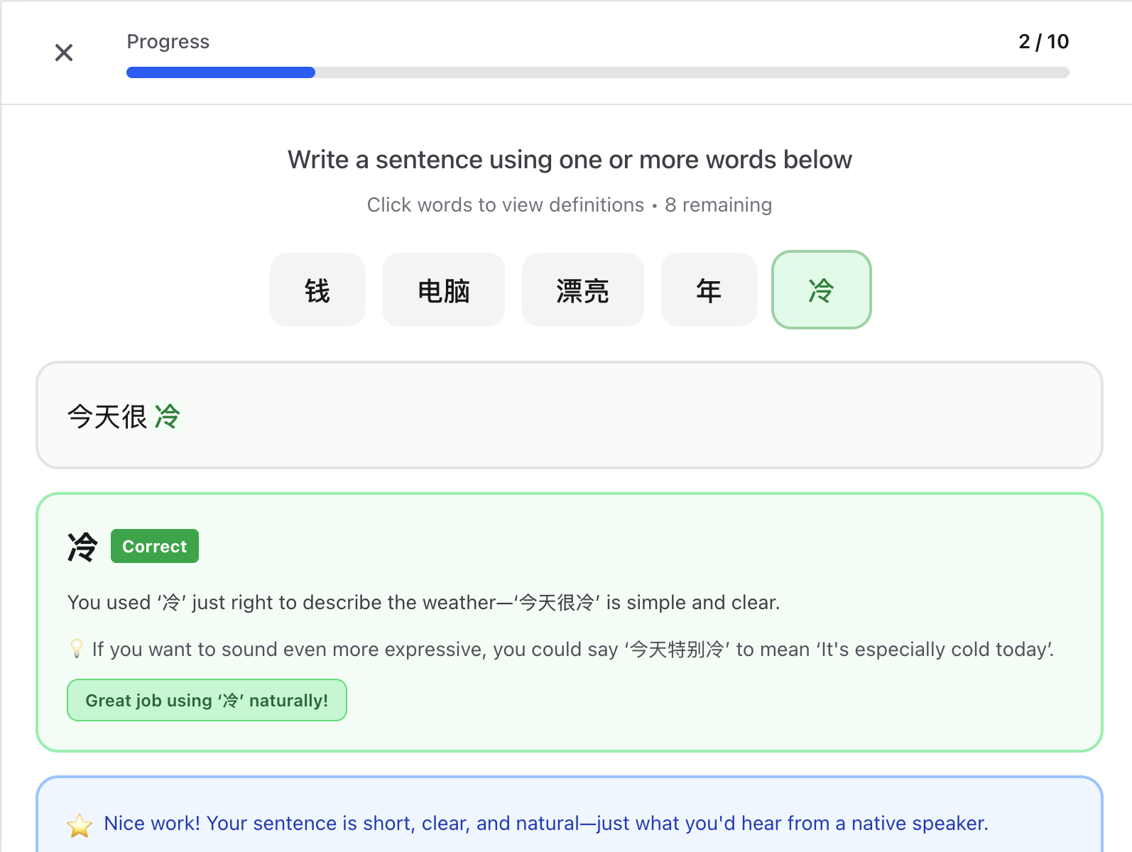View definition of 电脑

pos(443,290)
